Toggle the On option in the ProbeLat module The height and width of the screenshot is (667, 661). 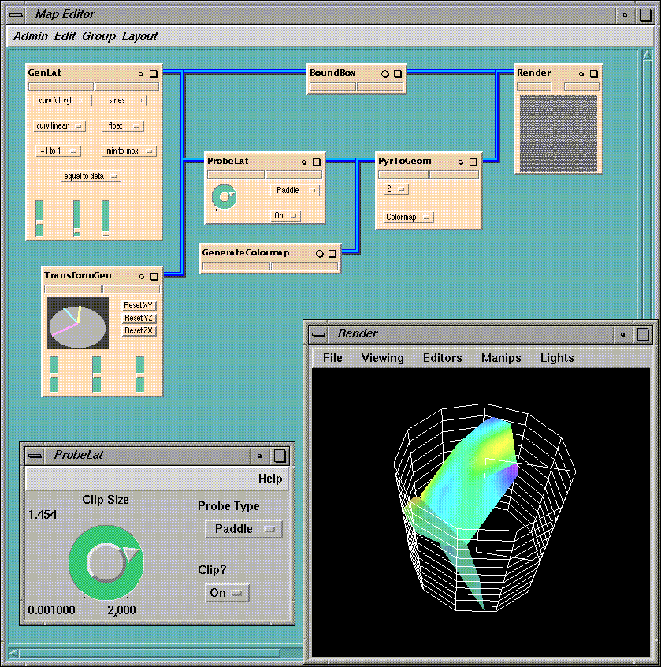[285, 215]
